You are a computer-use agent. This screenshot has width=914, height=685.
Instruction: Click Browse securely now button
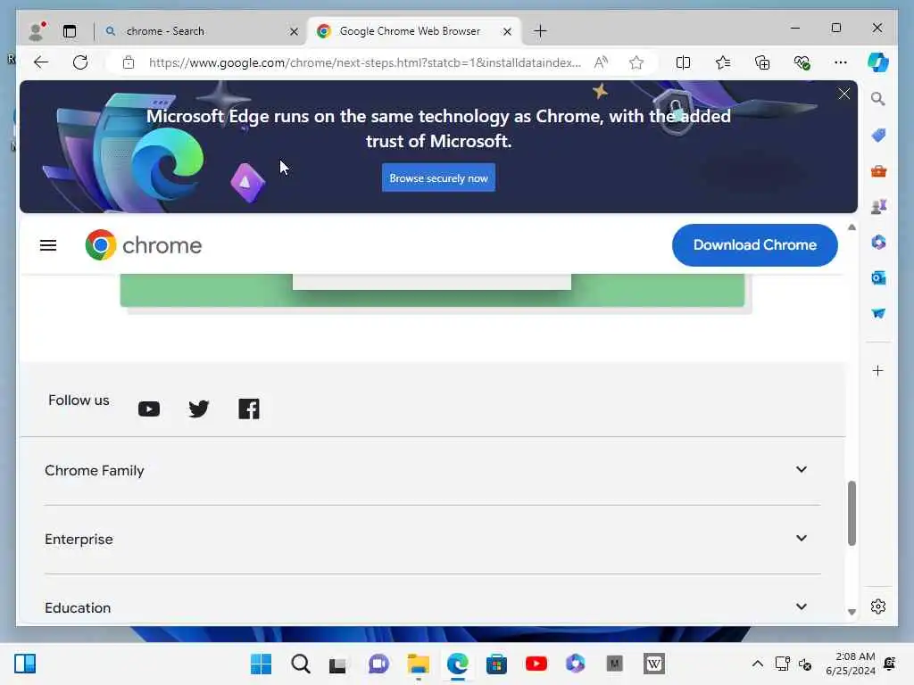point(438,177)
